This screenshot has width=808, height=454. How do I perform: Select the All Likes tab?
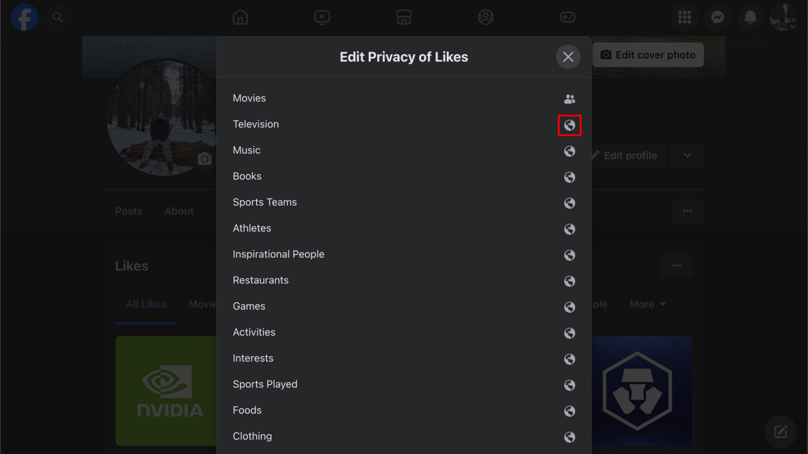point(146,304)
